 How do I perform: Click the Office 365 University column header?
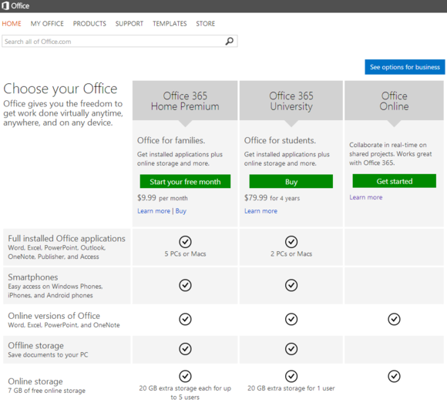click(291, 101)
